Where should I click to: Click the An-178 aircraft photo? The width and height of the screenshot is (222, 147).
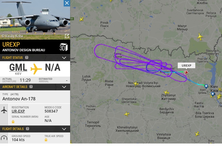(x=35, y=20)
